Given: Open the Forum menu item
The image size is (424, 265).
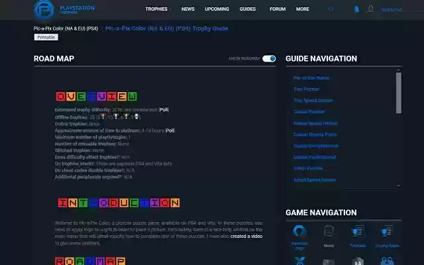Looking at the screenshot, I should click(278, 9).
